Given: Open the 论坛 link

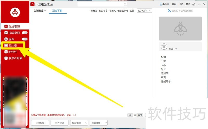Looking at the screenshot, I should pyautogui.click(x=181, y=4).
